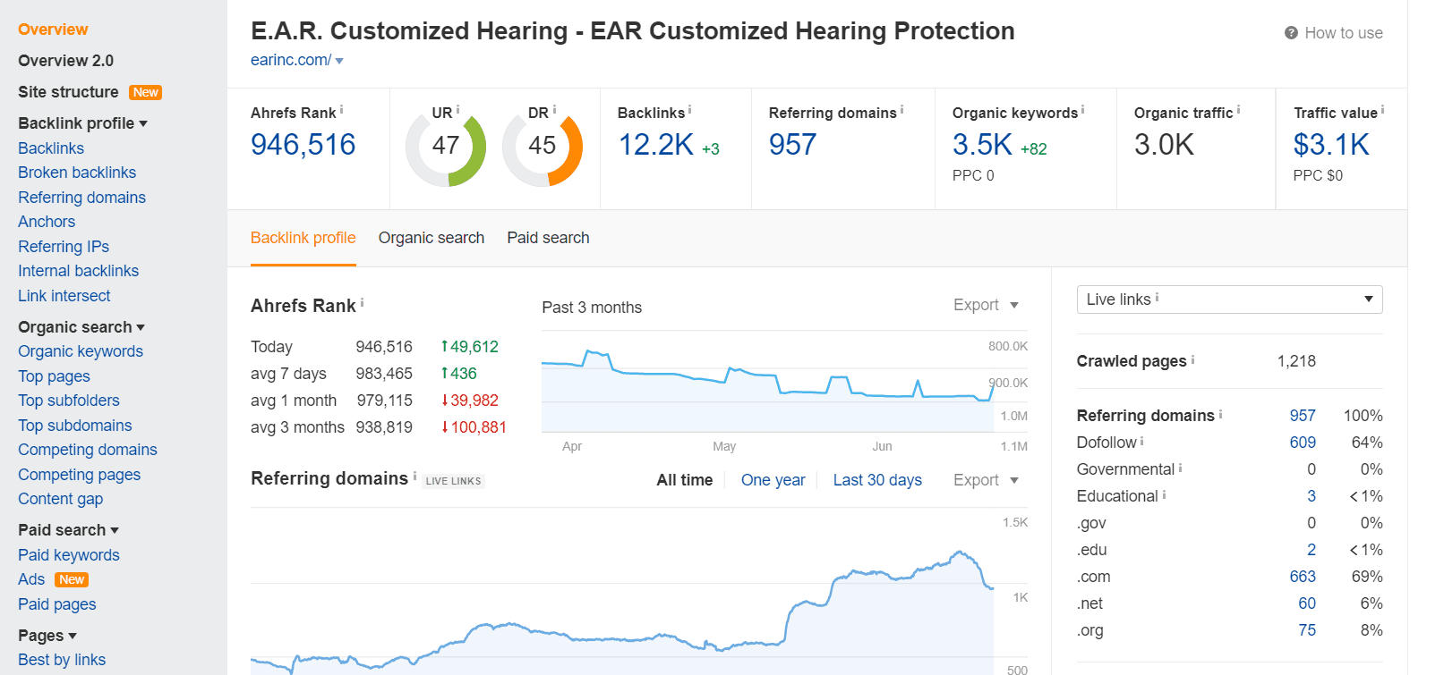The image size is (1444, 675).
Task: Click the How to use help icon
Action: tap(1291, 33)
